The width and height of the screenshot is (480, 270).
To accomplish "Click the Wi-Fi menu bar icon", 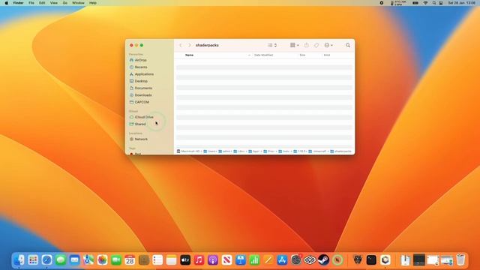I will pos(425,3).
